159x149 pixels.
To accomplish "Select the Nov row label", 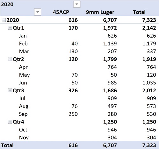I will click(24, 138).
